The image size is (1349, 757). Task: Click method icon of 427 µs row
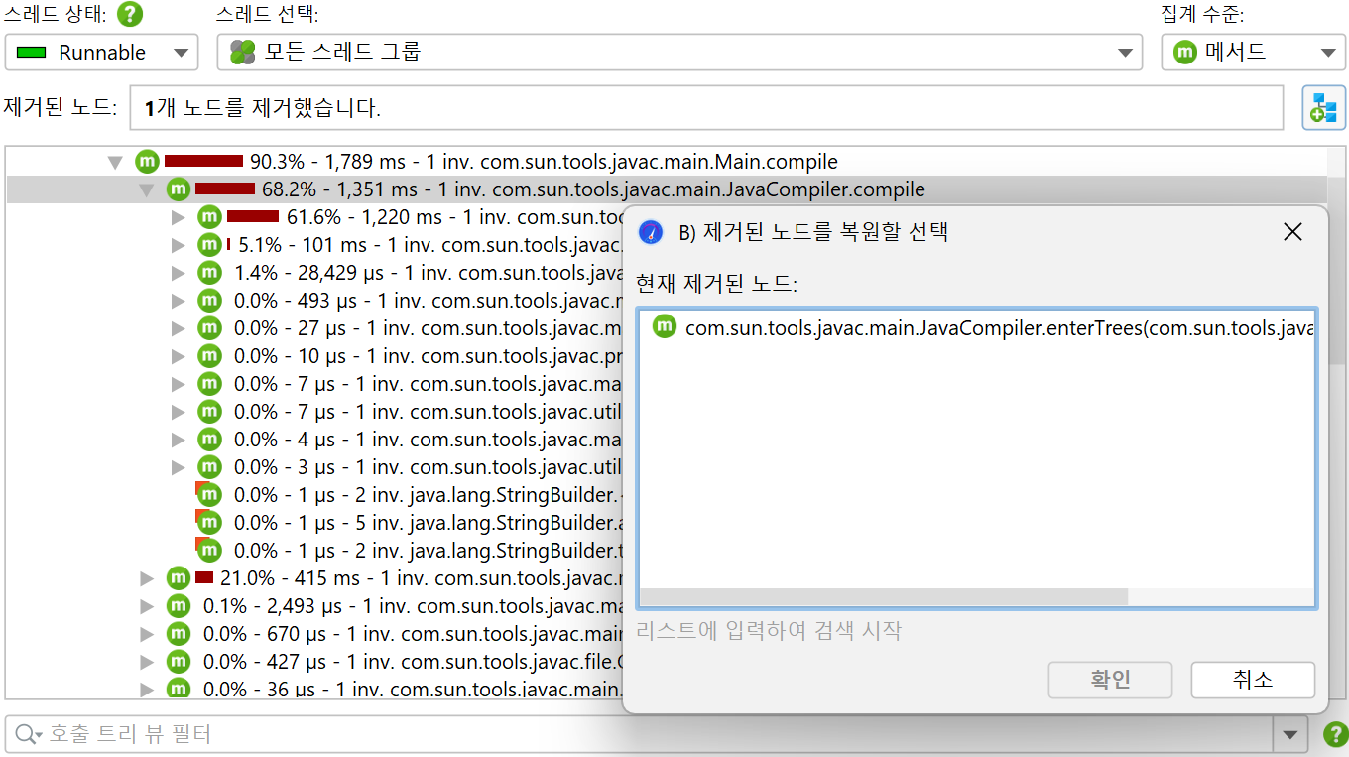(x=178, y=662)
